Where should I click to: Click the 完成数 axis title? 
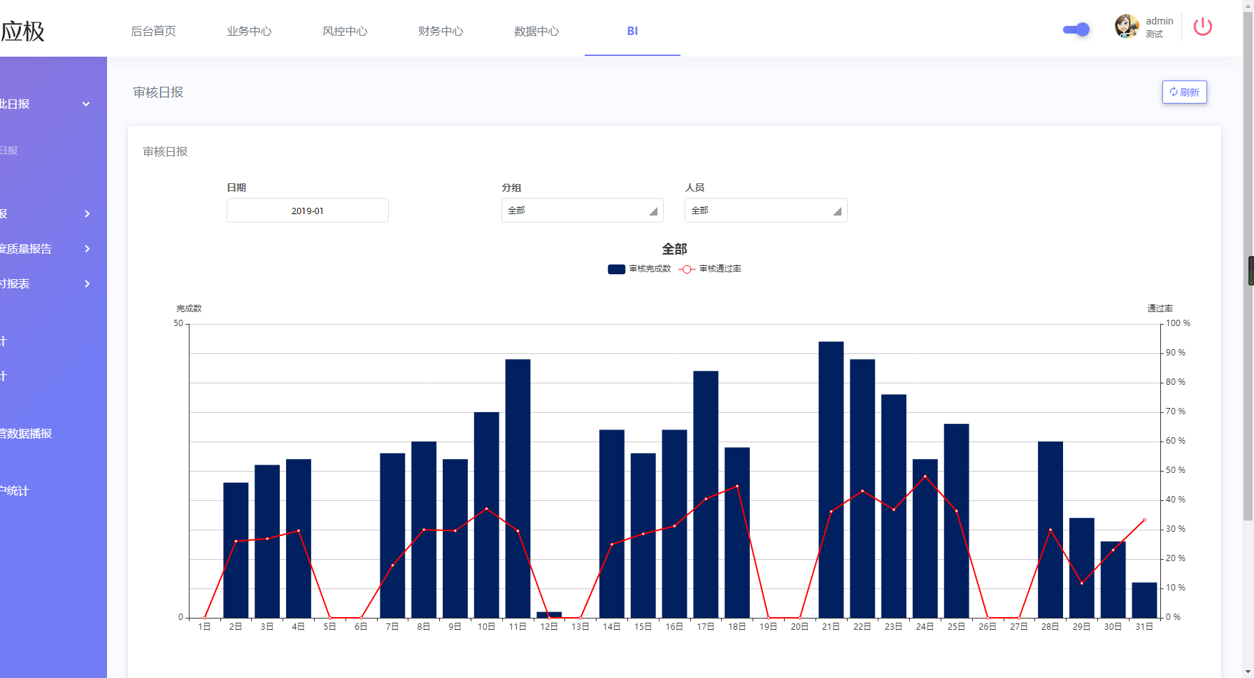189,309
